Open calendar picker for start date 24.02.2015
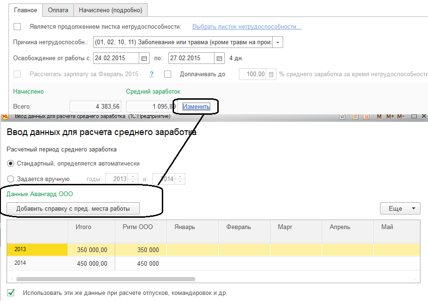Image resolution: width=428 pixels, height=301 pixels. point(144,58)
